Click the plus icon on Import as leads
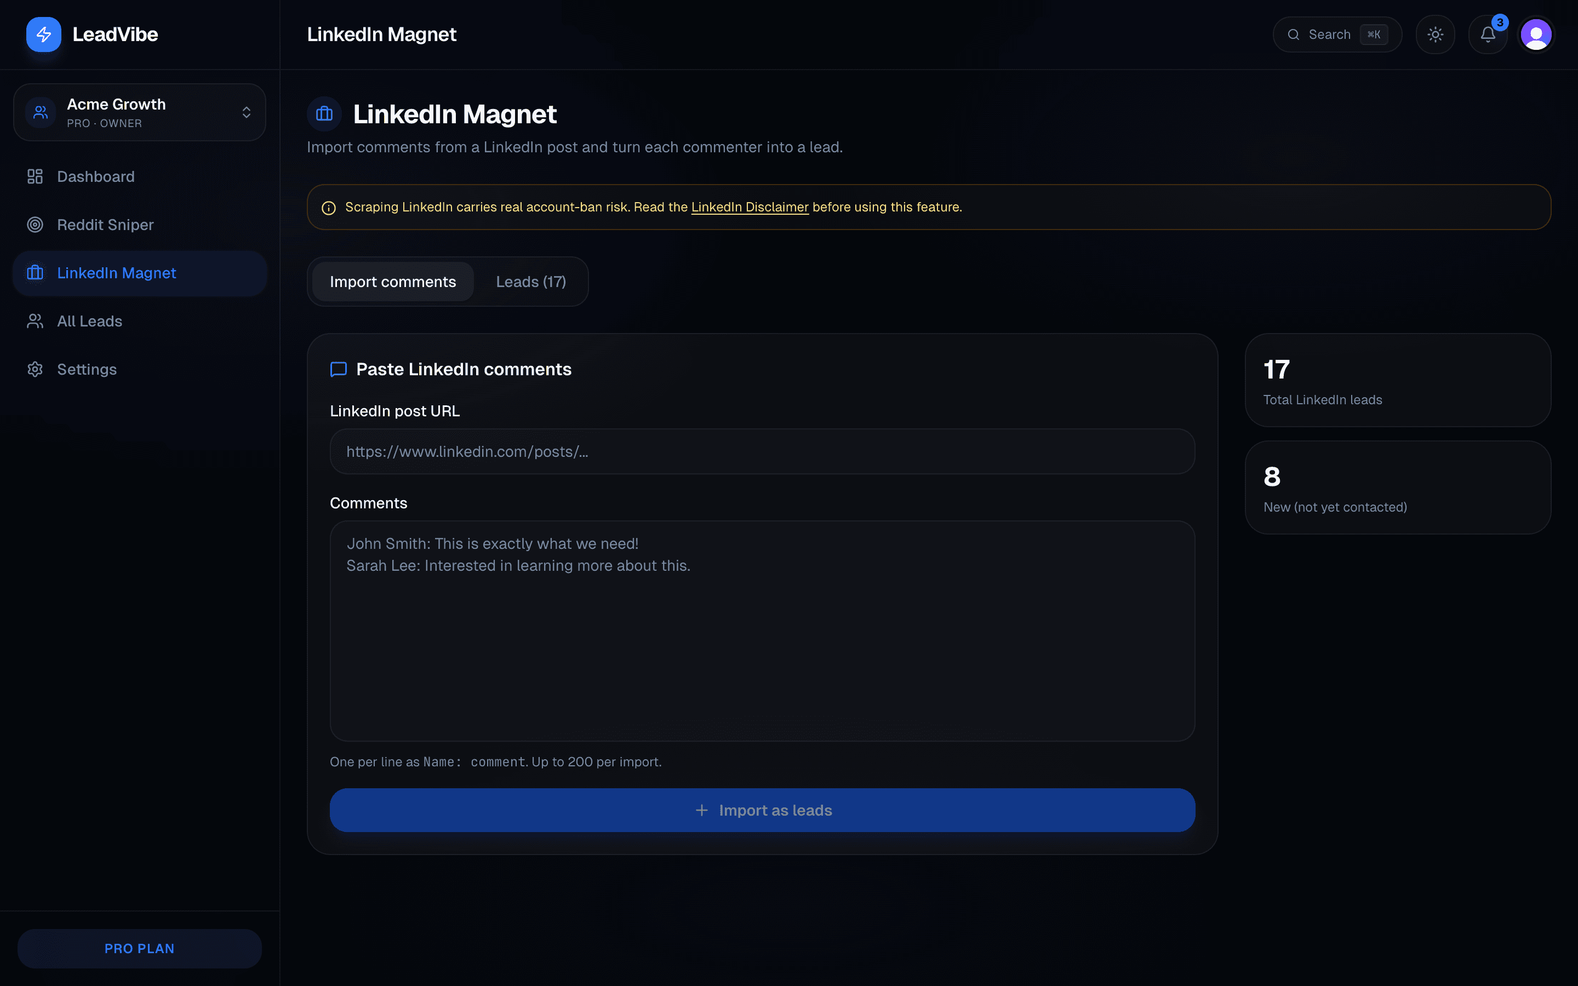 coord(702,810)
